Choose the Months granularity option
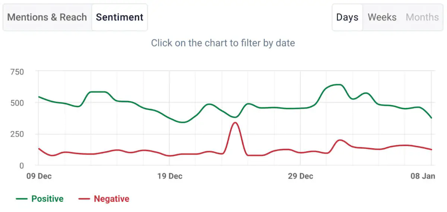This screenshot has width=447, height=212. click(422, 17)
